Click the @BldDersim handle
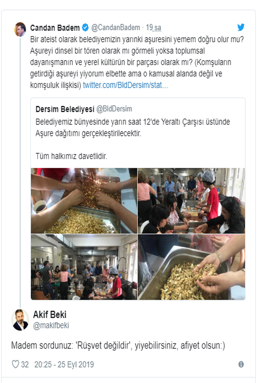This screenshot has width=268, height=383. [114, 109]
